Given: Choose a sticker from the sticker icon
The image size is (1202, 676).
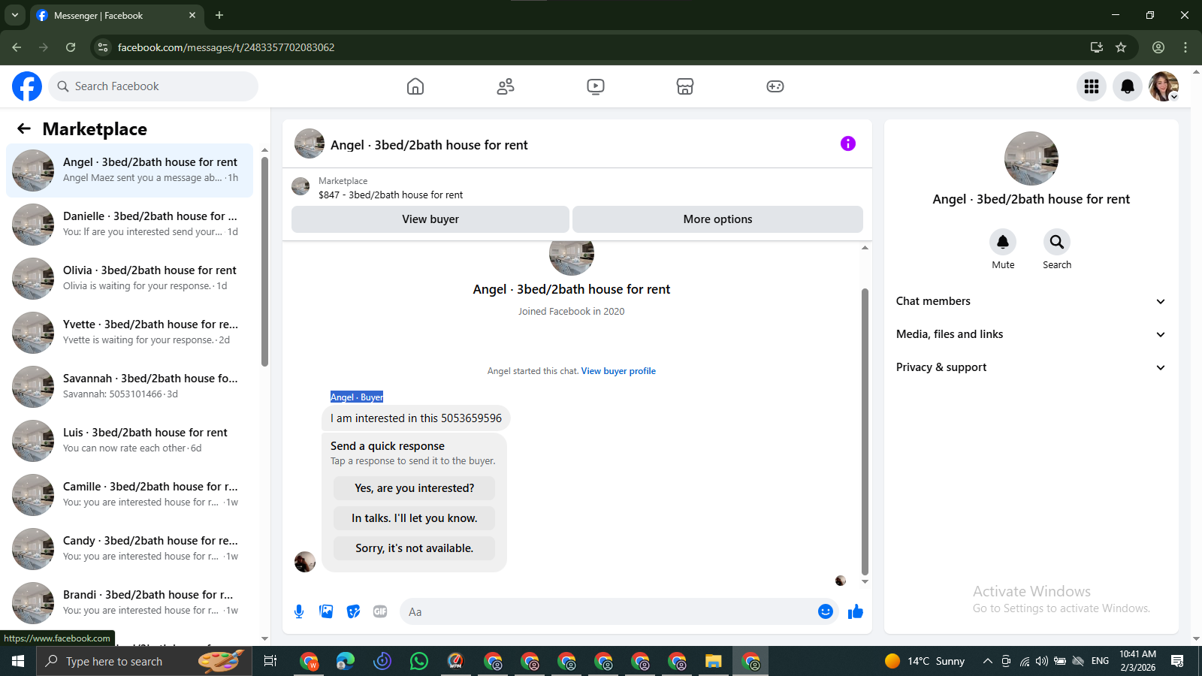Looking at the screenshot, I should [x=353, y=611].
